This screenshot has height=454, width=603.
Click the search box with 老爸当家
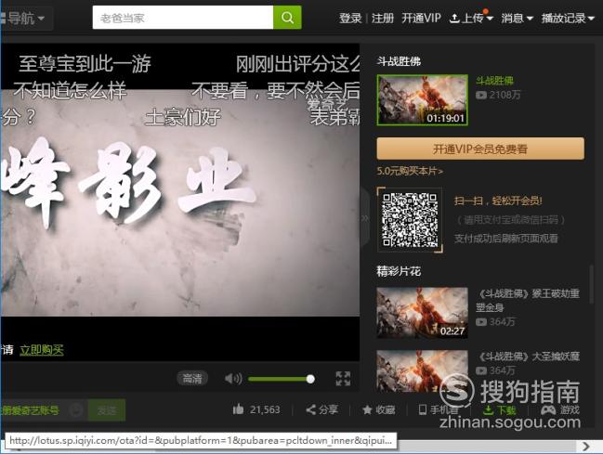coord(183,18)
